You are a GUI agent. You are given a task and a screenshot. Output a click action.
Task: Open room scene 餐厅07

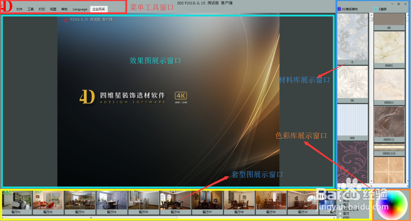[x=207, y=203]
